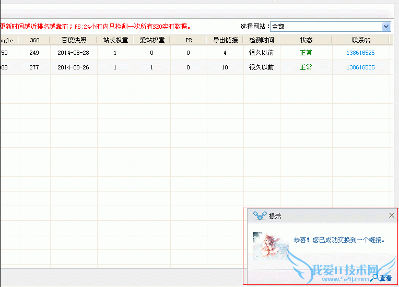Sort by the 爱站权重 column header
Image resolution: width=399 pixels, height=287 pixels.
point(152,40)
